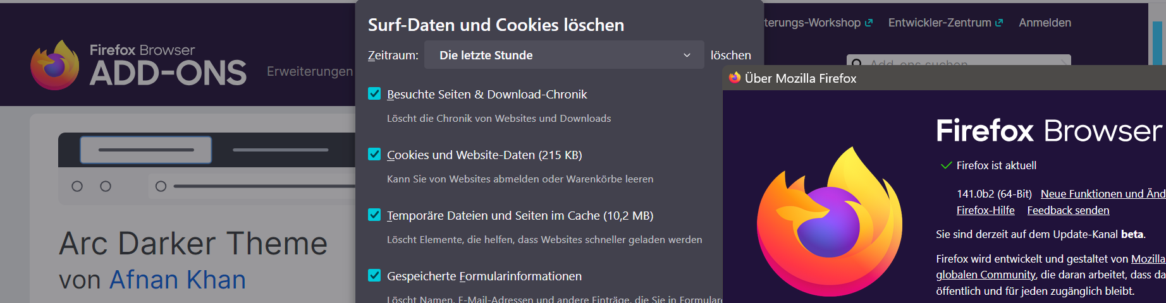Toggle the "Cookies und Website-Daten" checkbox
1166x303 pixels.
click(374, 155)
